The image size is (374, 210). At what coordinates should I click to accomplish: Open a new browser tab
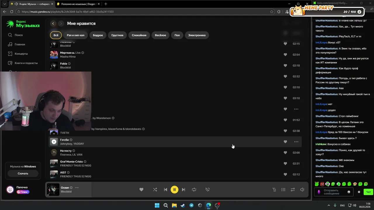106,4
